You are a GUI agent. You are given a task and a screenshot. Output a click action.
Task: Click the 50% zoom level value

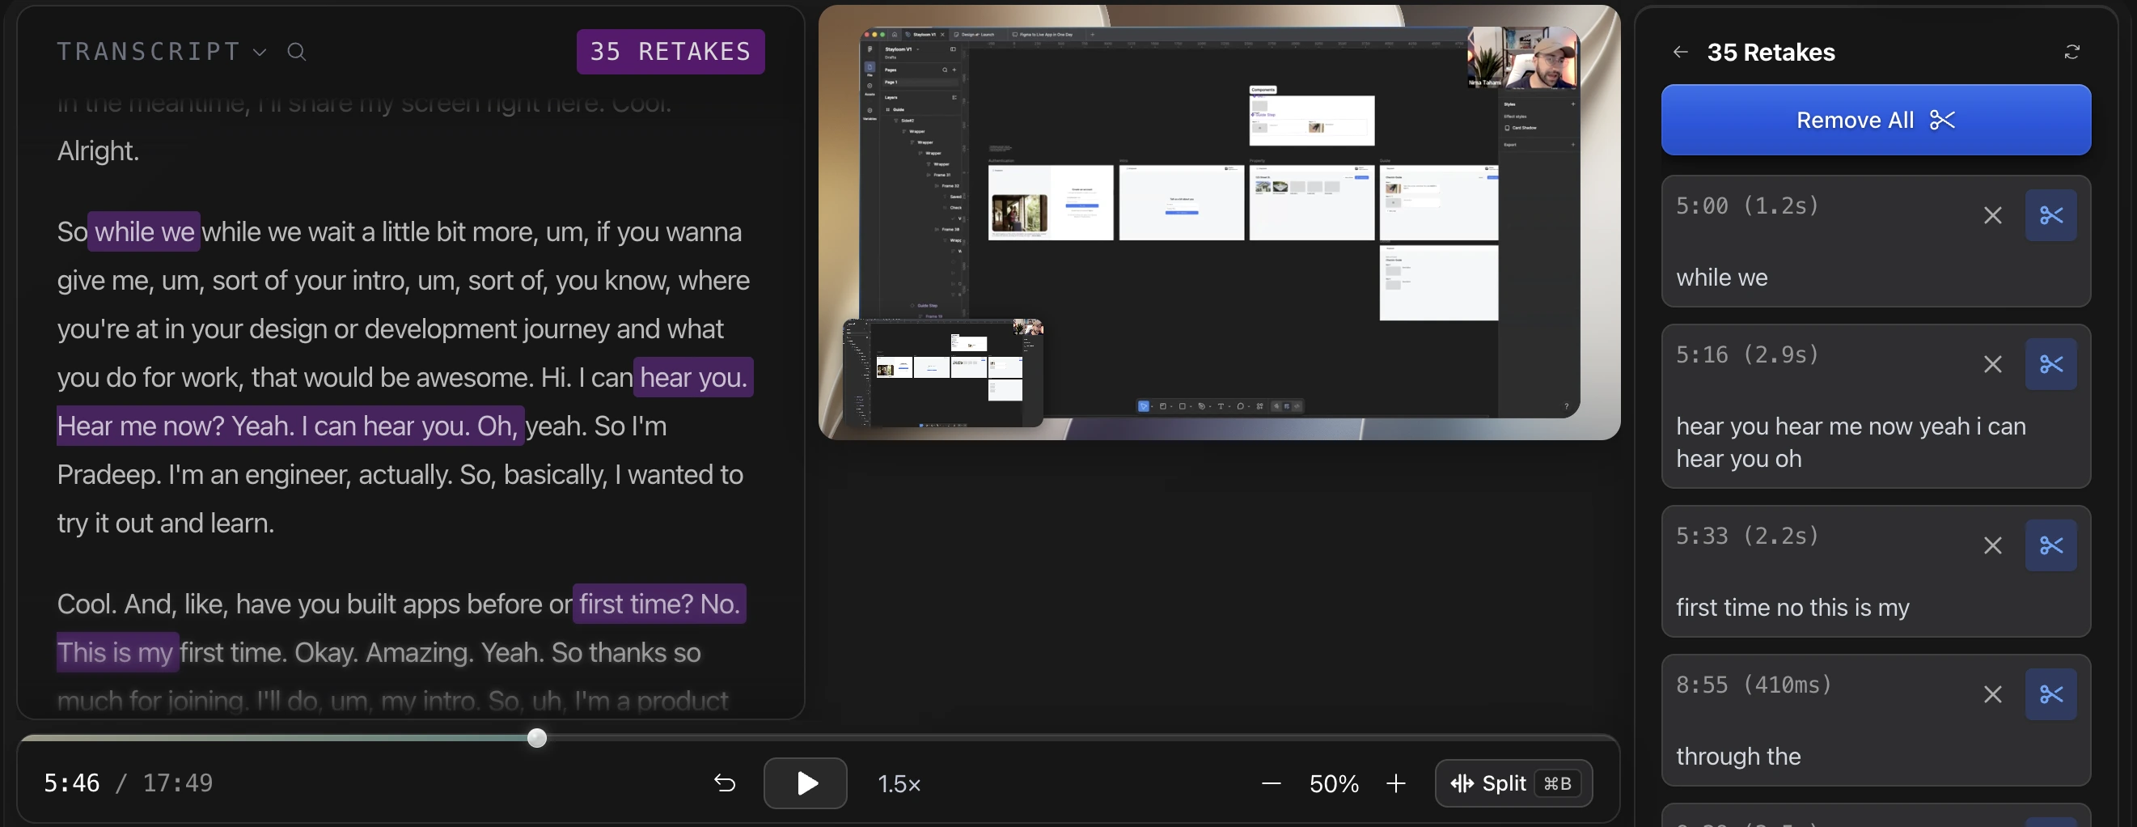[x=1334, y=784]
